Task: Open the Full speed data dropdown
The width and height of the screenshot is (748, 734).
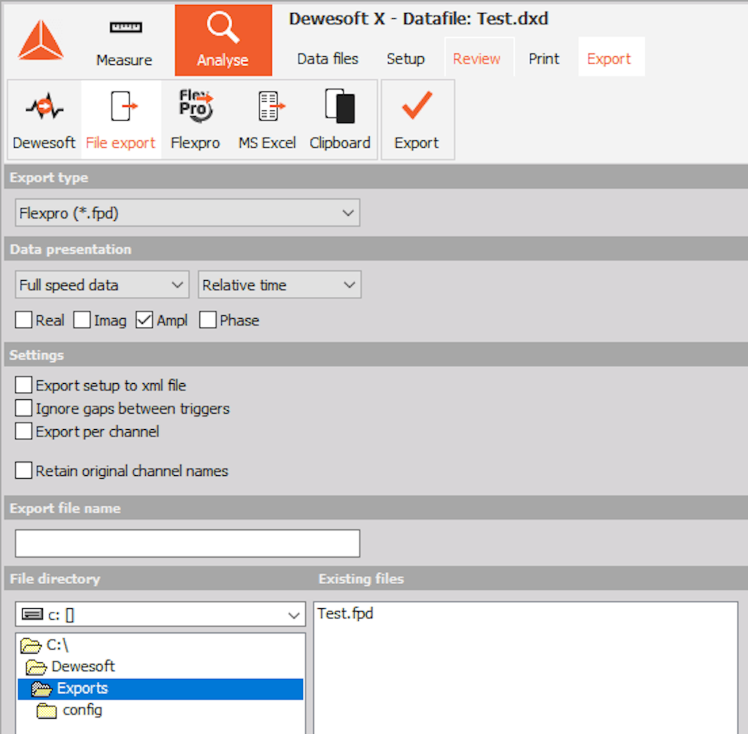Action: click(102, 285)
